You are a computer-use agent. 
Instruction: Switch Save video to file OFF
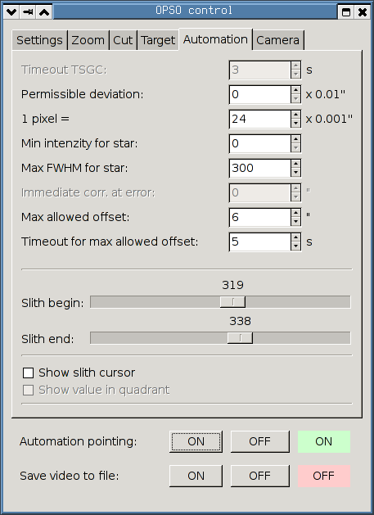[259, 476]
